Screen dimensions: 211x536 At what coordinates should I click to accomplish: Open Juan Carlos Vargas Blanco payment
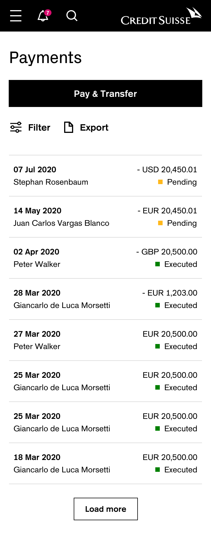105,217
